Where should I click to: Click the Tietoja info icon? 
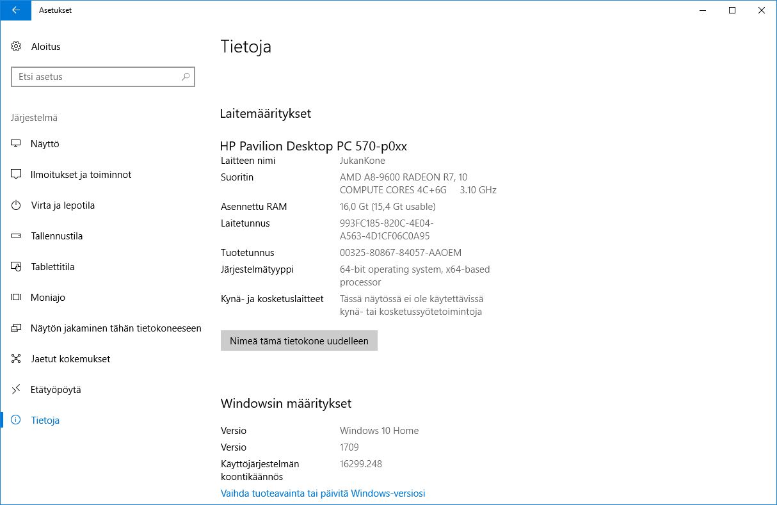pyautogui.click(x=17, y=421)
